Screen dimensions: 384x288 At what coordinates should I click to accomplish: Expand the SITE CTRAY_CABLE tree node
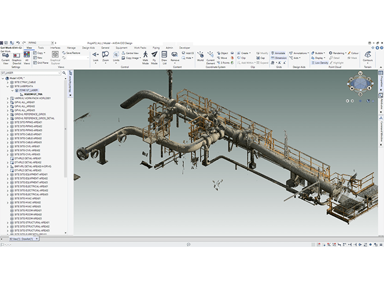click(7, 82)
